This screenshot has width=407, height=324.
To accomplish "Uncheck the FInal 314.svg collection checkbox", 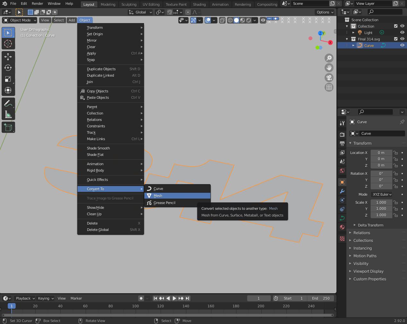I will [x=395, y=39].
